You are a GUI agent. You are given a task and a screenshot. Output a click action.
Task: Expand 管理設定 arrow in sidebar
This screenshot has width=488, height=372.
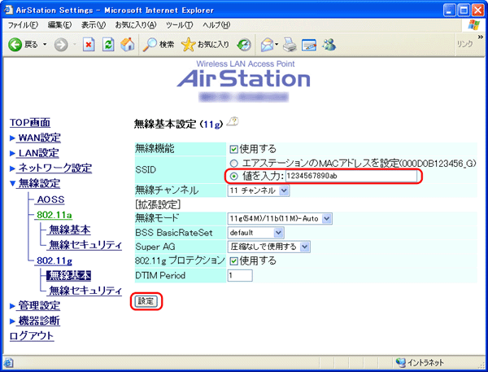[12, 306]
